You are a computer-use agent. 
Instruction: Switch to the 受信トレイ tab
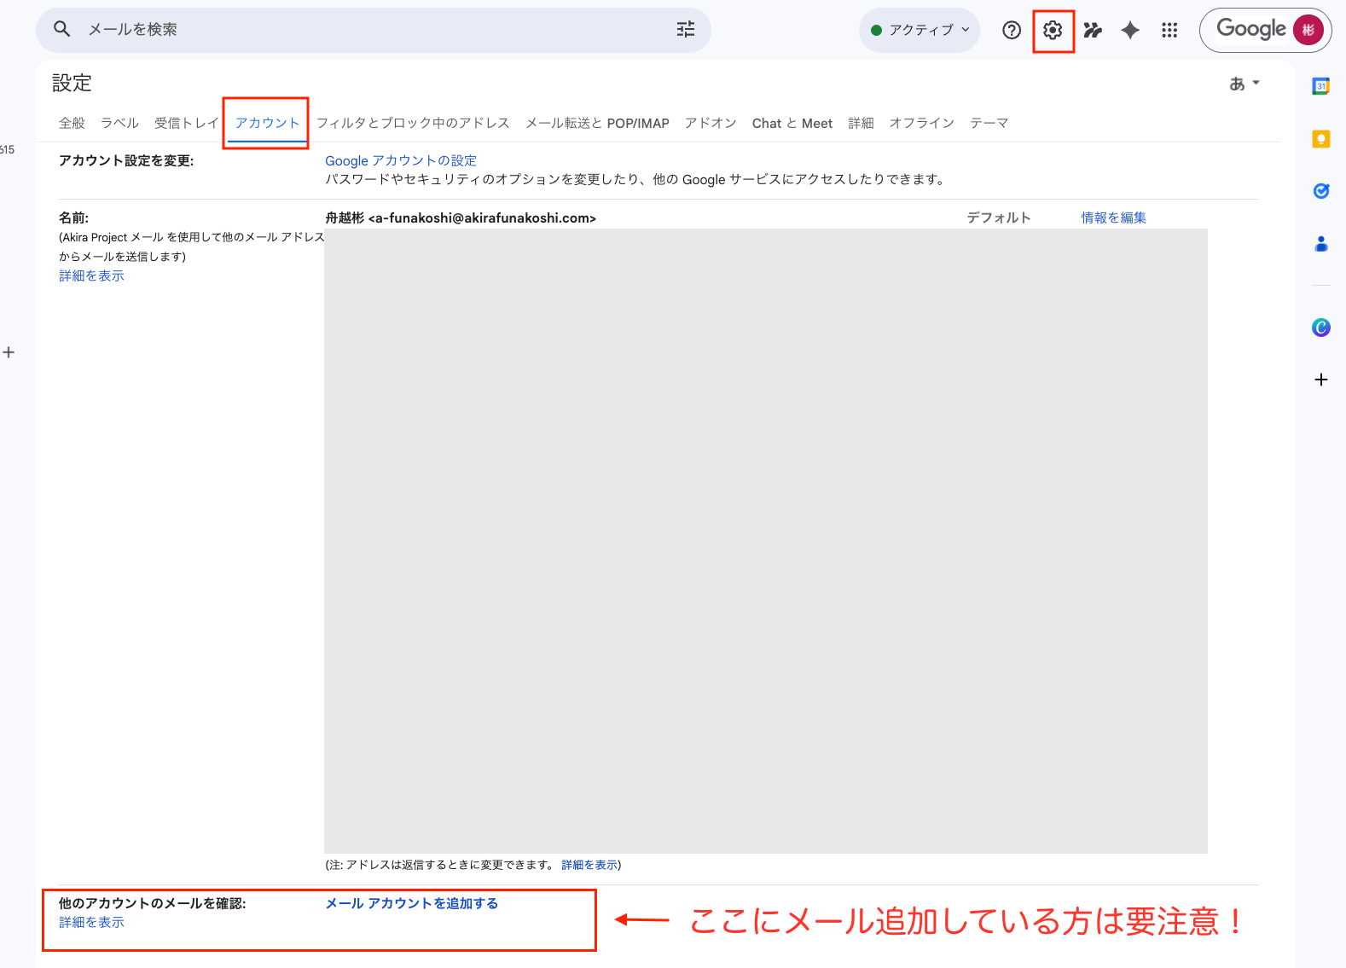[x=187, y=123]
